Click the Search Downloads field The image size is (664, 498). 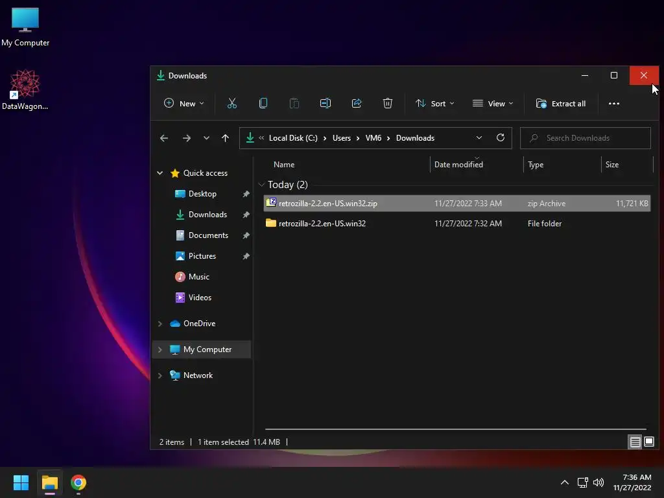click(x=586, y=138)
